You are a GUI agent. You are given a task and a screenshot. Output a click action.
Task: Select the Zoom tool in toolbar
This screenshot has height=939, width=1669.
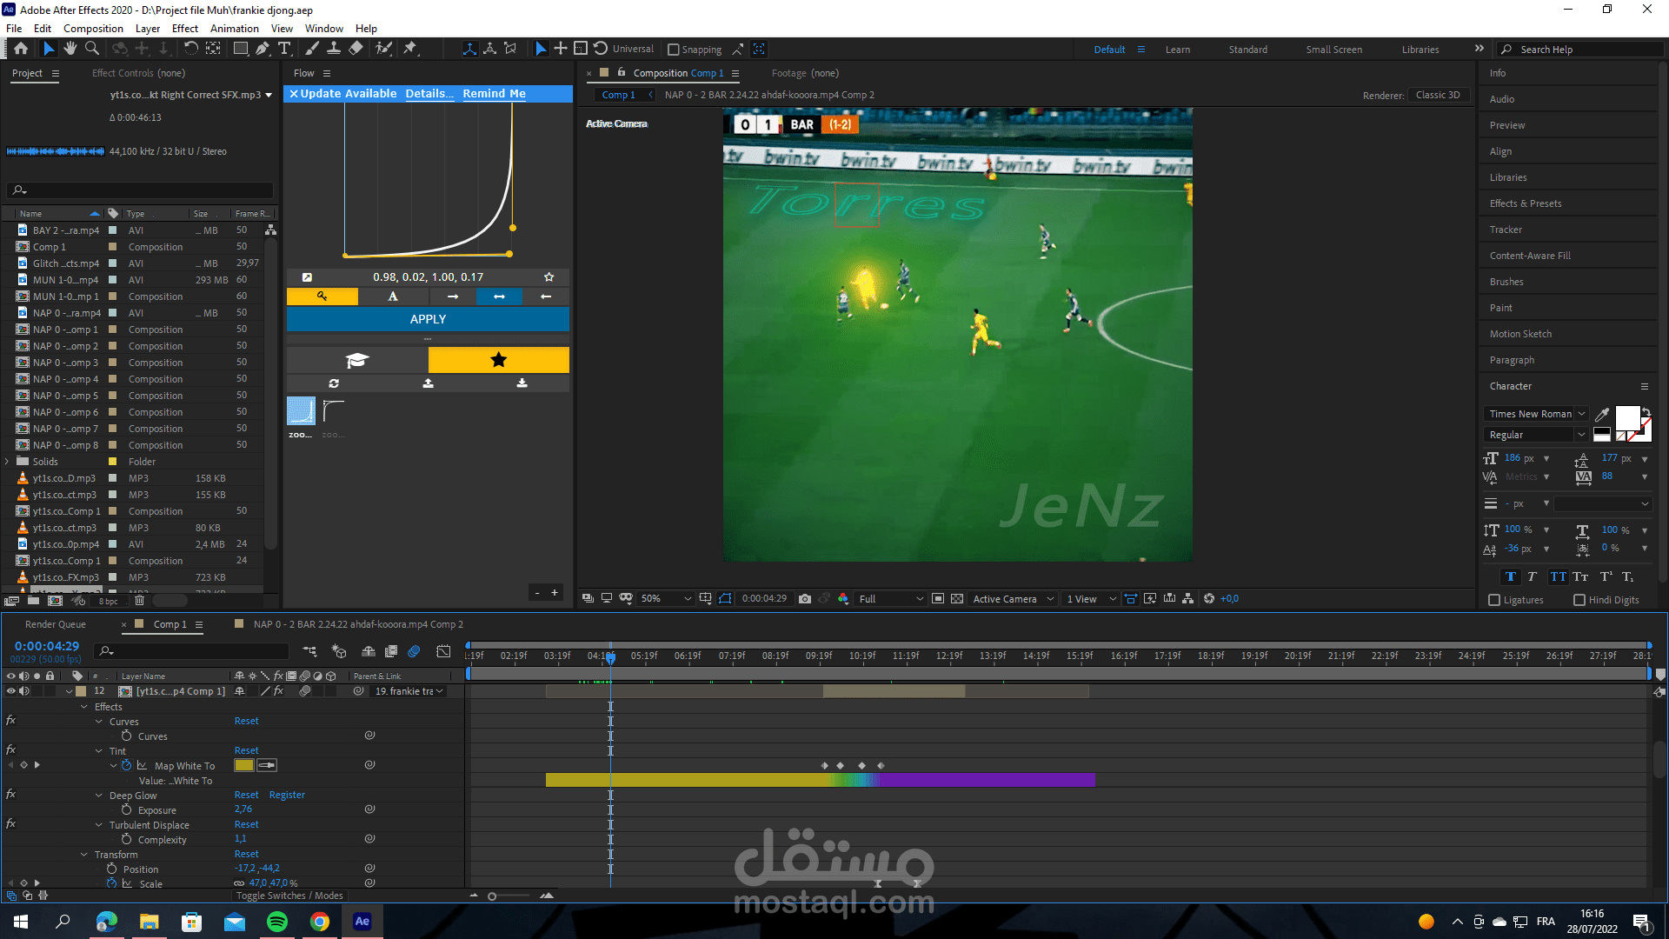click(x=92, y=49)
